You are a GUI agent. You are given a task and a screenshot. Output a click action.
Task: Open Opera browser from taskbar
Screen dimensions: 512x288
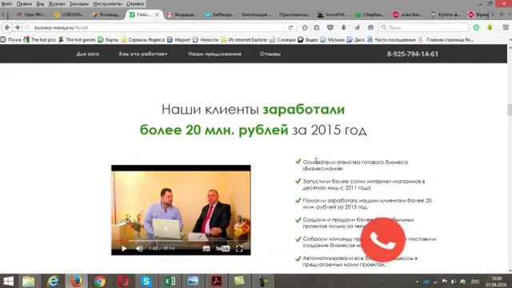pyautogui.click(x=123, y=281)
